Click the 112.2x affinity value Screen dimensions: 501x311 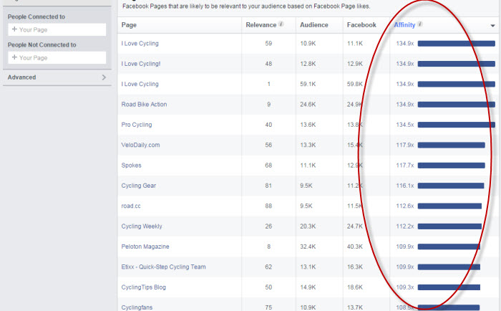[405, 226]
